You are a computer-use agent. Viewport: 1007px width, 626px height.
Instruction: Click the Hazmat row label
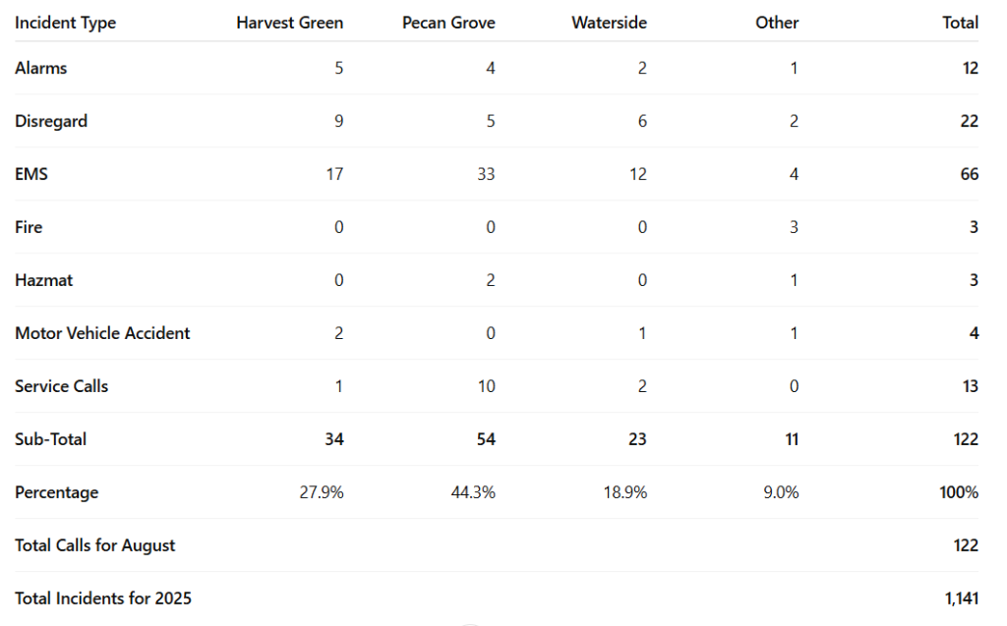pos(44,280)
